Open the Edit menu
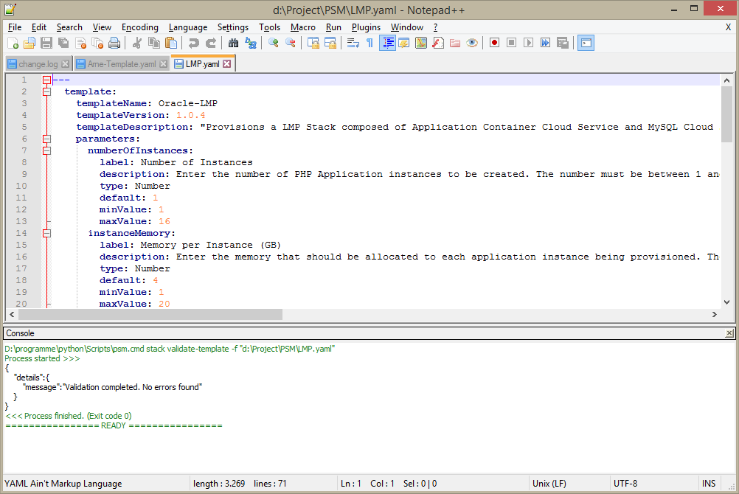Screen dimensions: 739x494 pyautogui.click(x=38, y=27)
